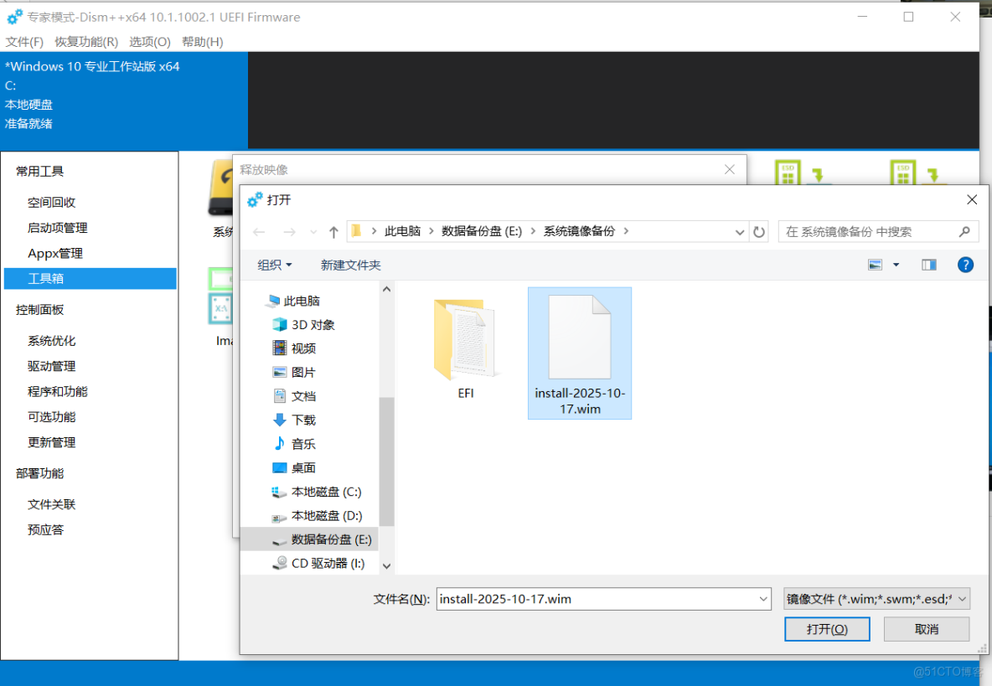Open the 文件(F) menu
Image resolution: width=992 pixels, height=686 pixels.
23,41
